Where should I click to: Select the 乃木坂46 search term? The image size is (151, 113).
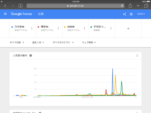[x=19, y=27]
